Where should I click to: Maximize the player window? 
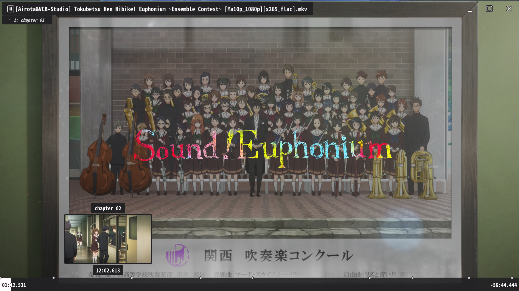pos(489,9)
